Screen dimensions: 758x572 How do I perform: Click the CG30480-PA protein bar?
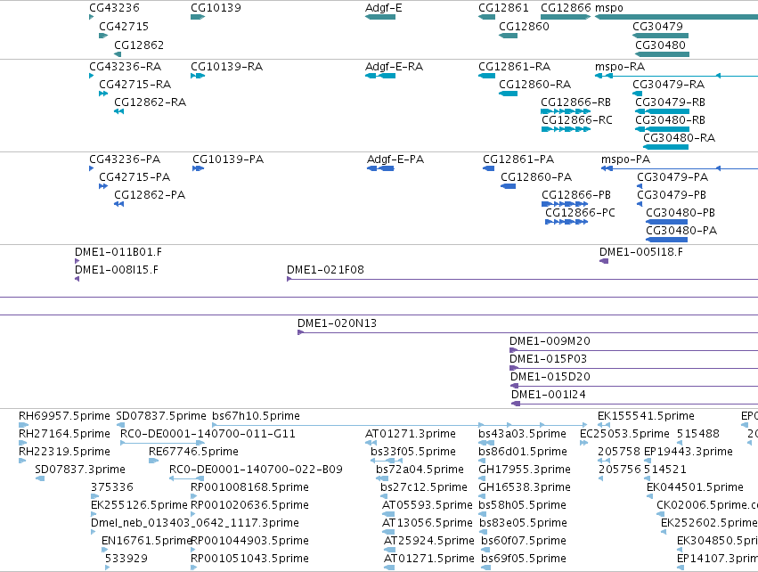[666, 240]
